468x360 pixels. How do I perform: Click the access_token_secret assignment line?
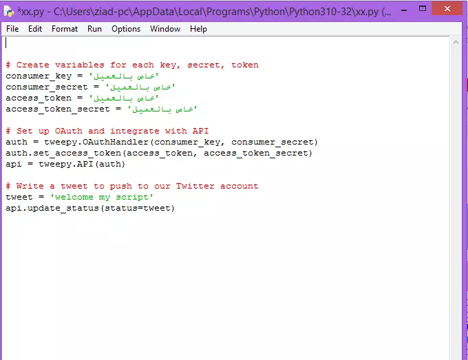pos(101,109)
